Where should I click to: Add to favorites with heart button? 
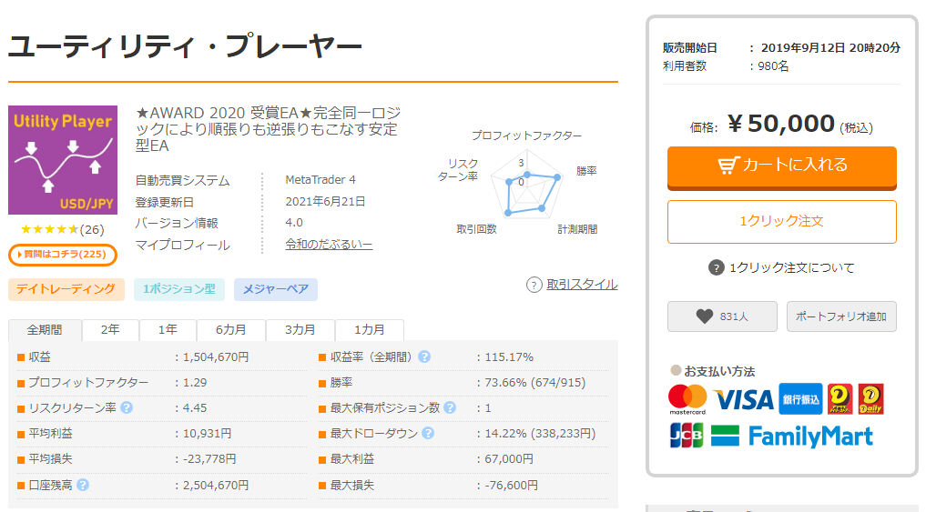point(722,316)
